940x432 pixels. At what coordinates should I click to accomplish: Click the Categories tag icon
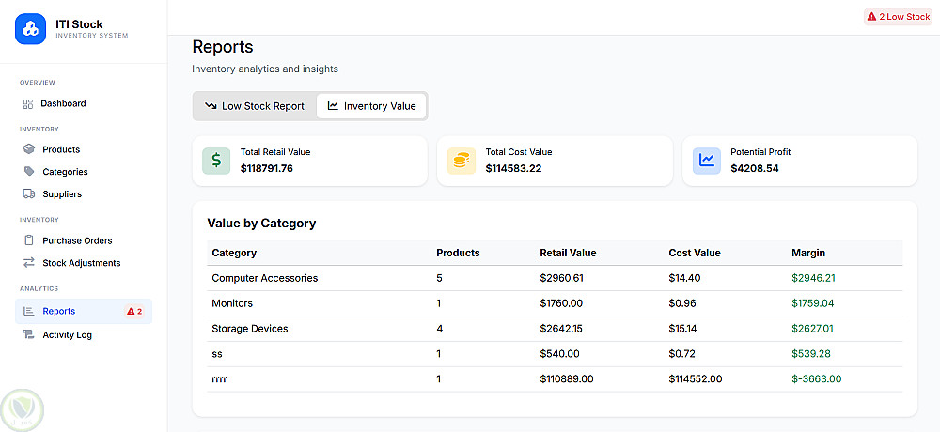pyautogui.click(x=28, y=172)
